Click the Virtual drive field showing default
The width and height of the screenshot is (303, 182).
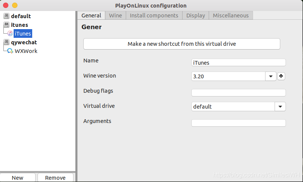233,107
